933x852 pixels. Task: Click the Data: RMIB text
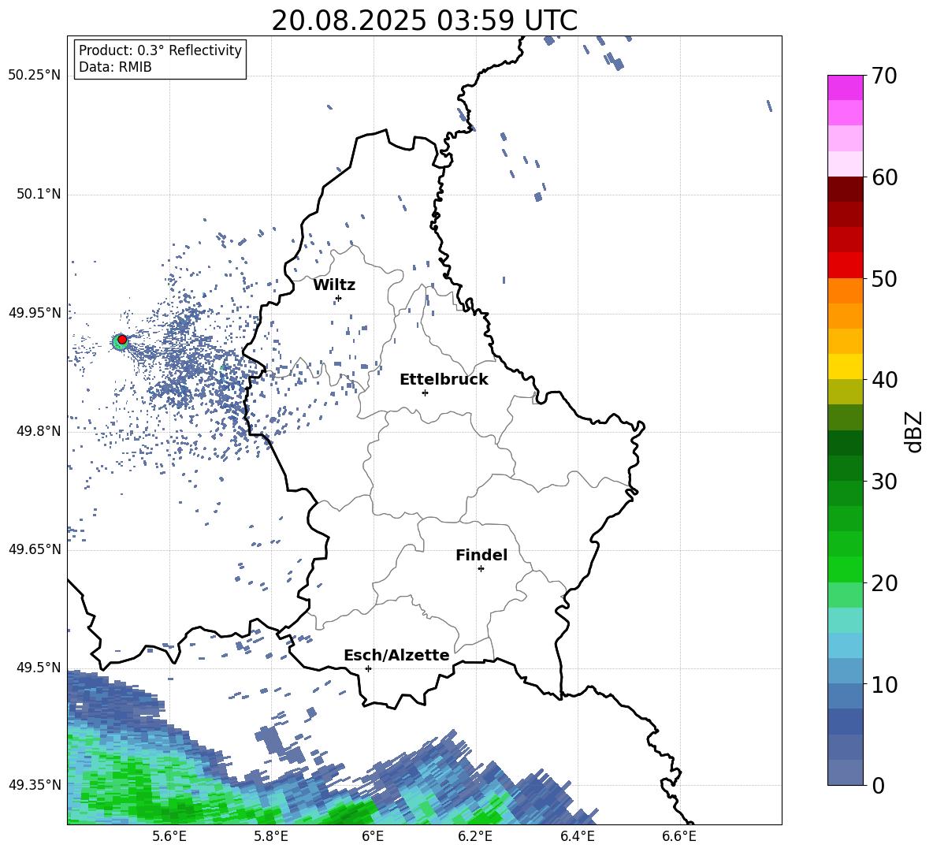coord(115,67)
